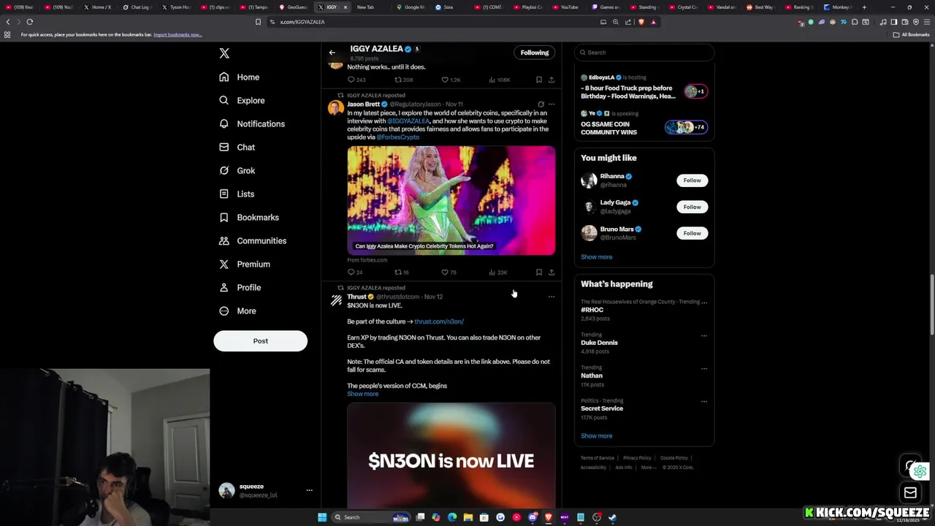Open more options for Nathan trend
The width and height of the screenshot is (935, 526).
(704, 369)
